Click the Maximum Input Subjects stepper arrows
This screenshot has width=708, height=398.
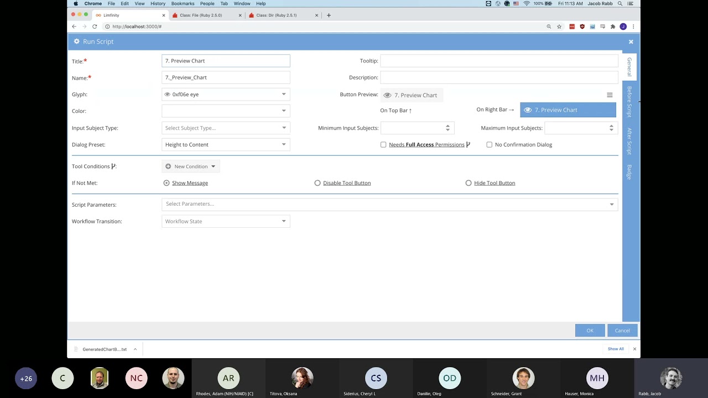[x=611, y=128]
